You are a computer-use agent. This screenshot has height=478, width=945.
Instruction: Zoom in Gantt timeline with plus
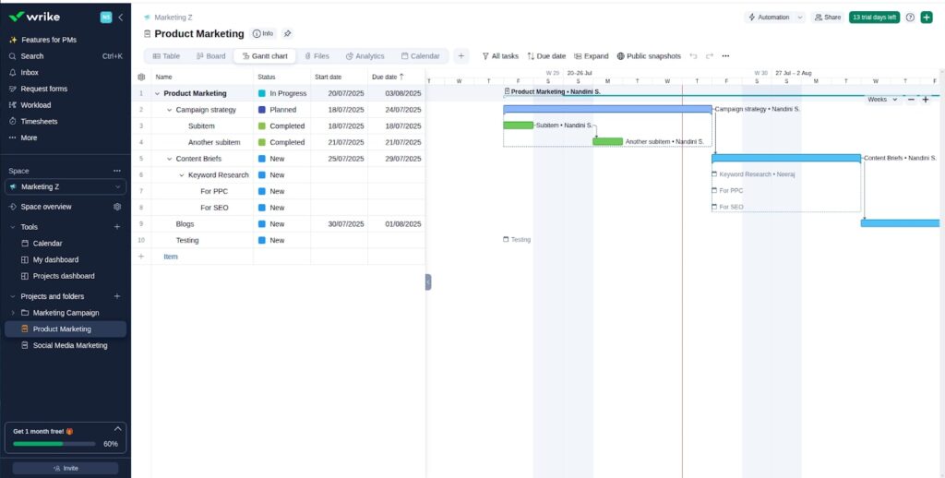[926, 100]
